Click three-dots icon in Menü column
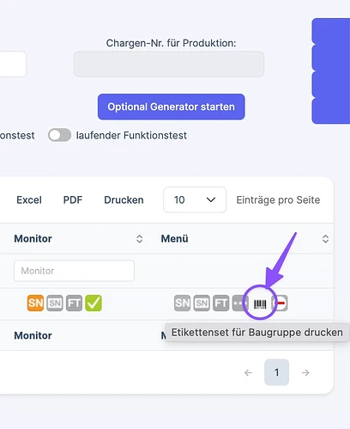Screen dimensions: 350x429 pyautogui.click(x=239, y=303)
